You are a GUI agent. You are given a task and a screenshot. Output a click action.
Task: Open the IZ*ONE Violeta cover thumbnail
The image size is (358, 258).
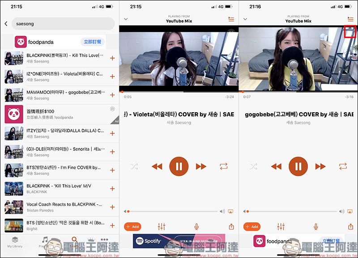point(14,76)
